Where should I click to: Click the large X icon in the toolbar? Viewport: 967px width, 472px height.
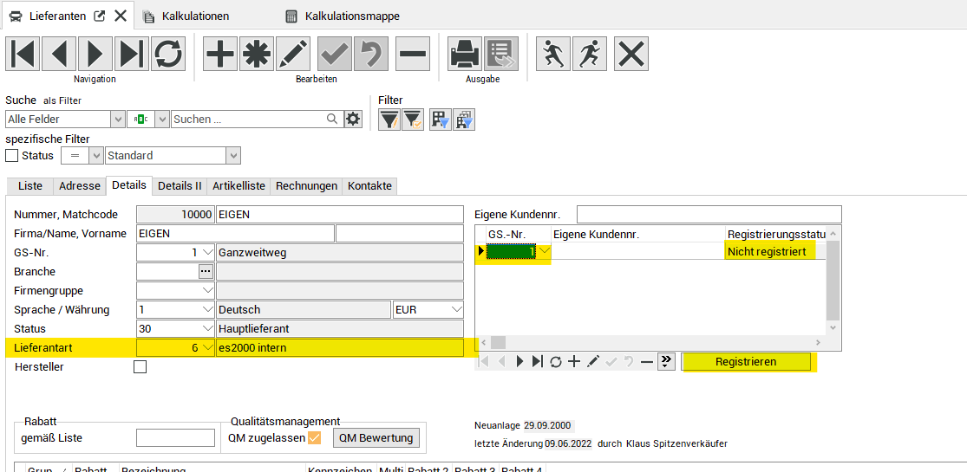631,54
